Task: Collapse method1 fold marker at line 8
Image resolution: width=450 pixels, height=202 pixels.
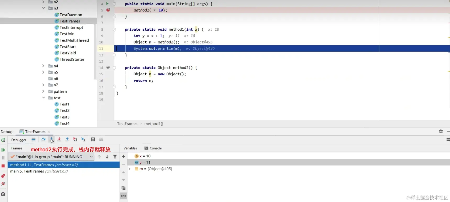Action: pyautogui.click(x=114, y=29)
